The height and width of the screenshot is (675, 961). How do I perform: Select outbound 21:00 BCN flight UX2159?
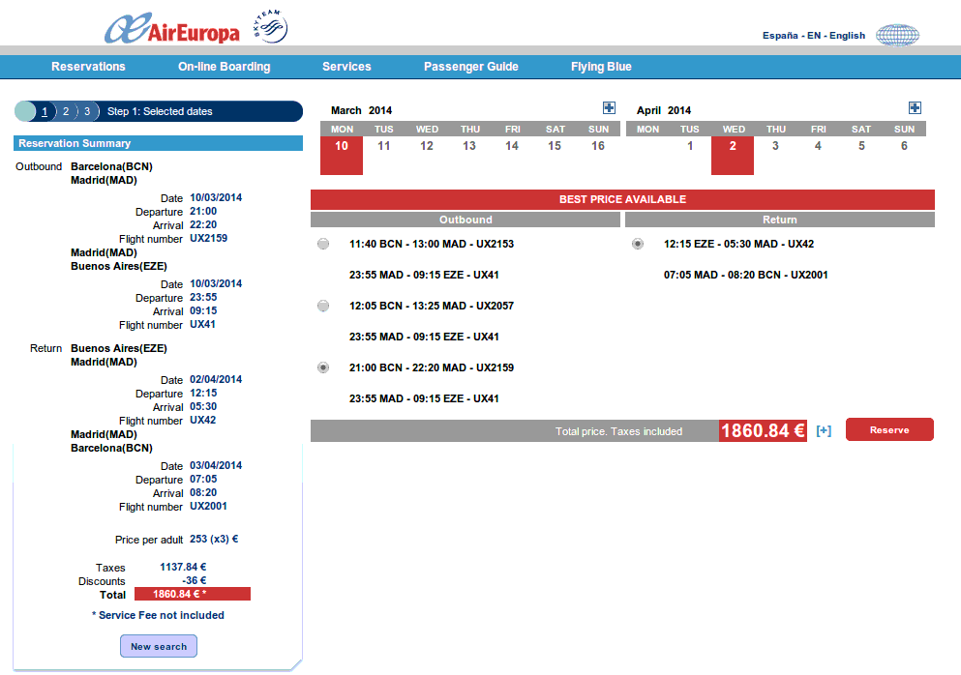[x=323, y=367]
